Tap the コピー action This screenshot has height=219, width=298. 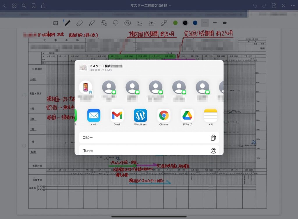click(149, 137)
